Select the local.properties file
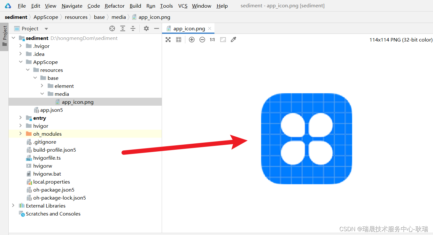 pyautogui.click(x=51, y=182)
